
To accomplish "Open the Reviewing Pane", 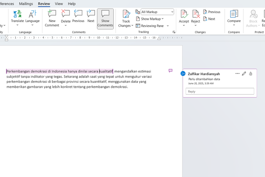I will [x=150, y=26].
